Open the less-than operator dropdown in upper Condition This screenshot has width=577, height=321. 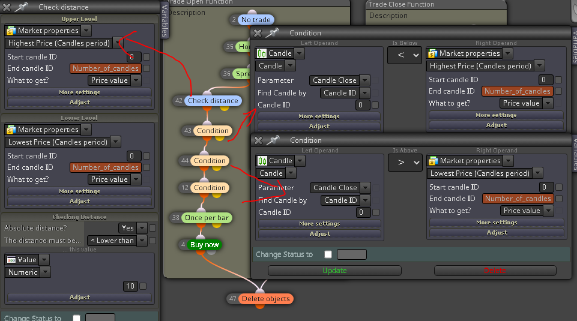(405, 55)
